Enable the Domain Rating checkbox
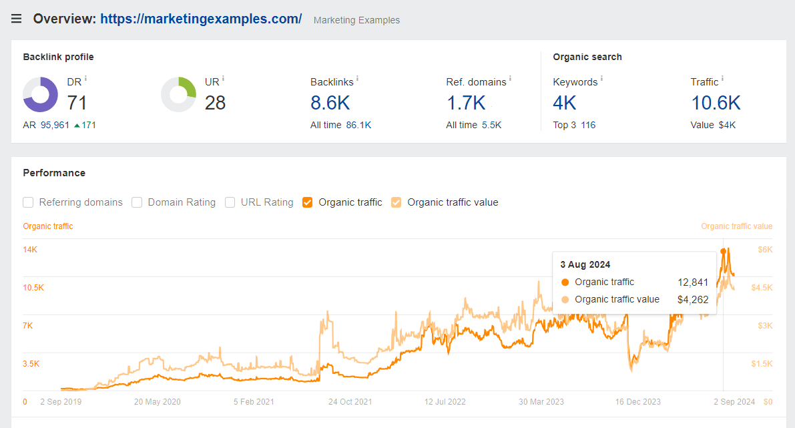 pyautogui.click(x=137, y=202)
